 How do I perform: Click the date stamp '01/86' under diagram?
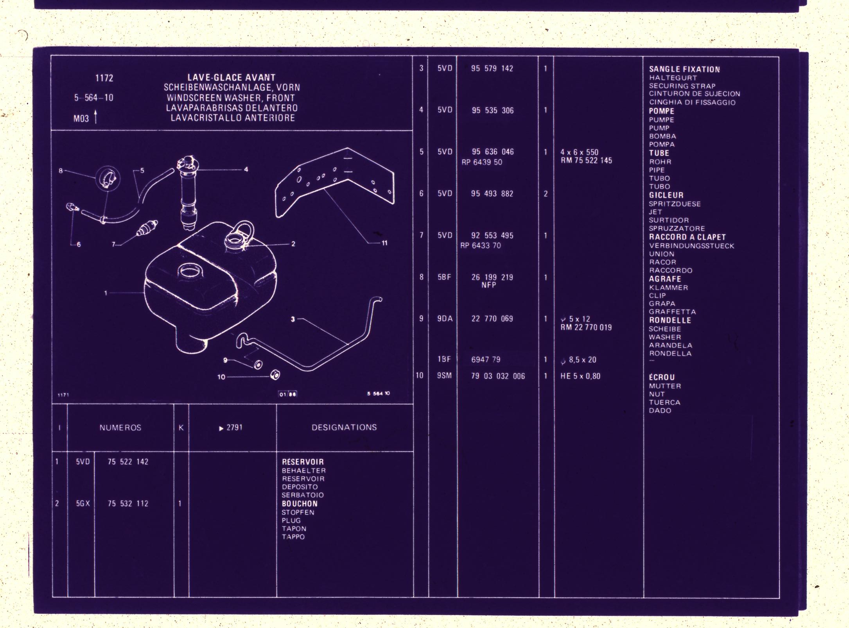[x=287, y=394]
